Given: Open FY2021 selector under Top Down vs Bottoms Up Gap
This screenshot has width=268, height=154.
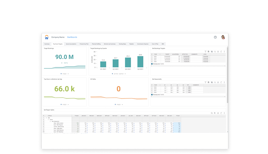Looking at the screenshot, I should pyautogui.click(x=65, y=105).
